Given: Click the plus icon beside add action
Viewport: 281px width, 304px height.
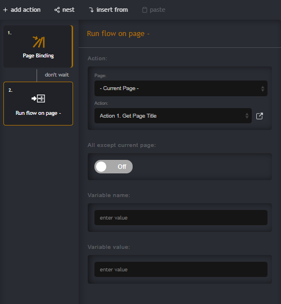Looking at the screenshot, I should pos(6,10).
